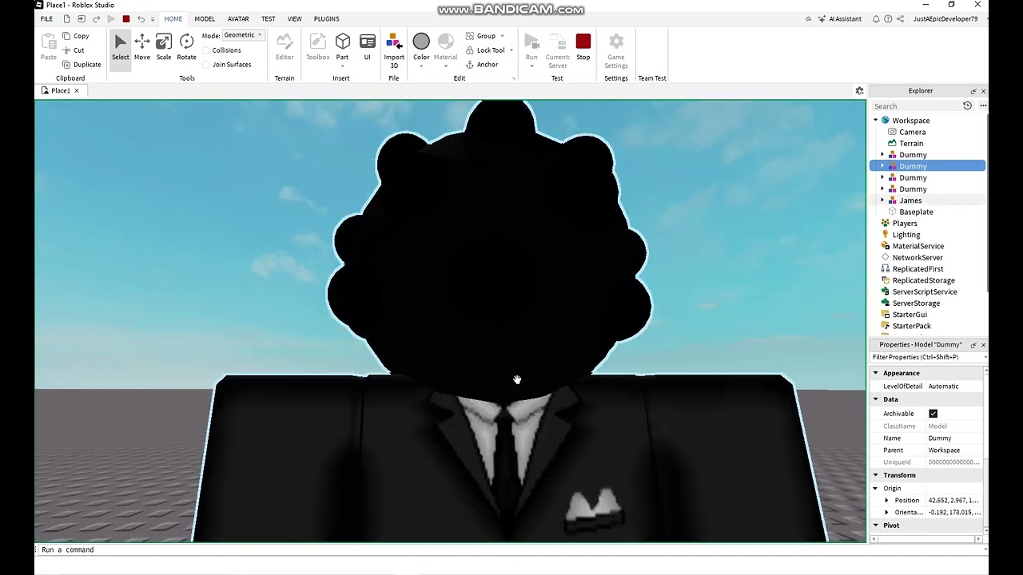This screenshot has width=1023, height=575.
Task: Open the Part dropdown arrow
Action: pos(342,66)
